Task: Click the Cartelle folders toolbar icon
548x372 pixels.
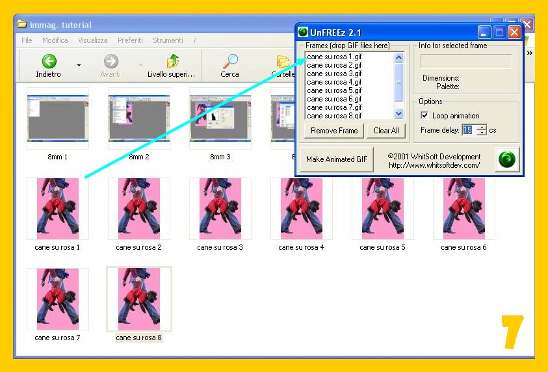Action: [283, 61]
